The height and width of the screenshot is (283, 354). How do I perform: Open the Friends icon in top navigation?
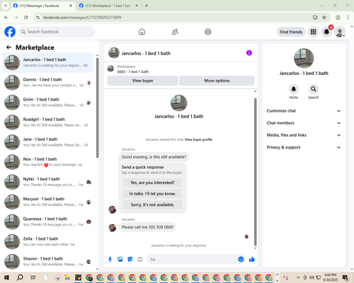pos(175,32)
